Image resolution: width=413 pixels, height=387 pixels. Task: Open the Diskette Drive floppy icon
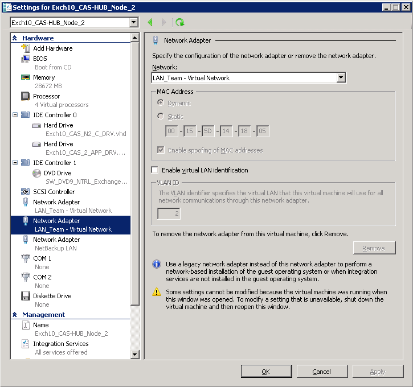pyautogui.click(x=26, y=296)
